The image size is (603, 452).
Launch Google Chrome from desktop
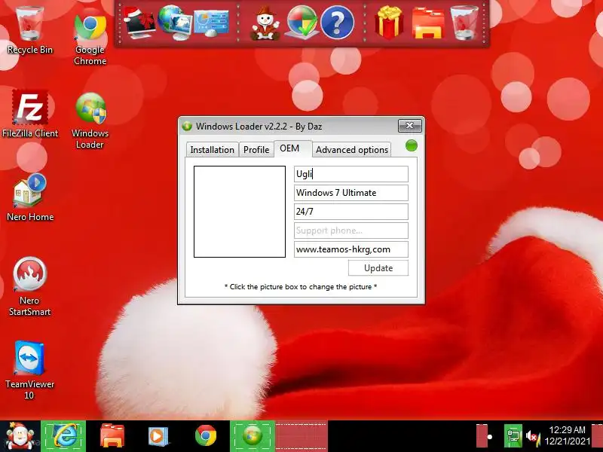click(x=90, y=38)
